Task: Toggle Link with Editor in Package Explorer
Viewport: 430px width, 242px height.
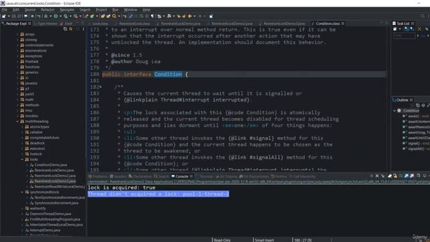Action: click(x=71, y=29)
